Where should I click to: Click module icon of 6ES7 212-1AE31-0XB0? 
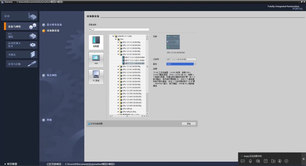(123, 60)
